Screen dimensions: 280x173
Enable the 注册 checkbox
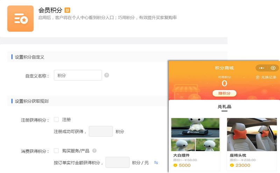tap(56, 119)
